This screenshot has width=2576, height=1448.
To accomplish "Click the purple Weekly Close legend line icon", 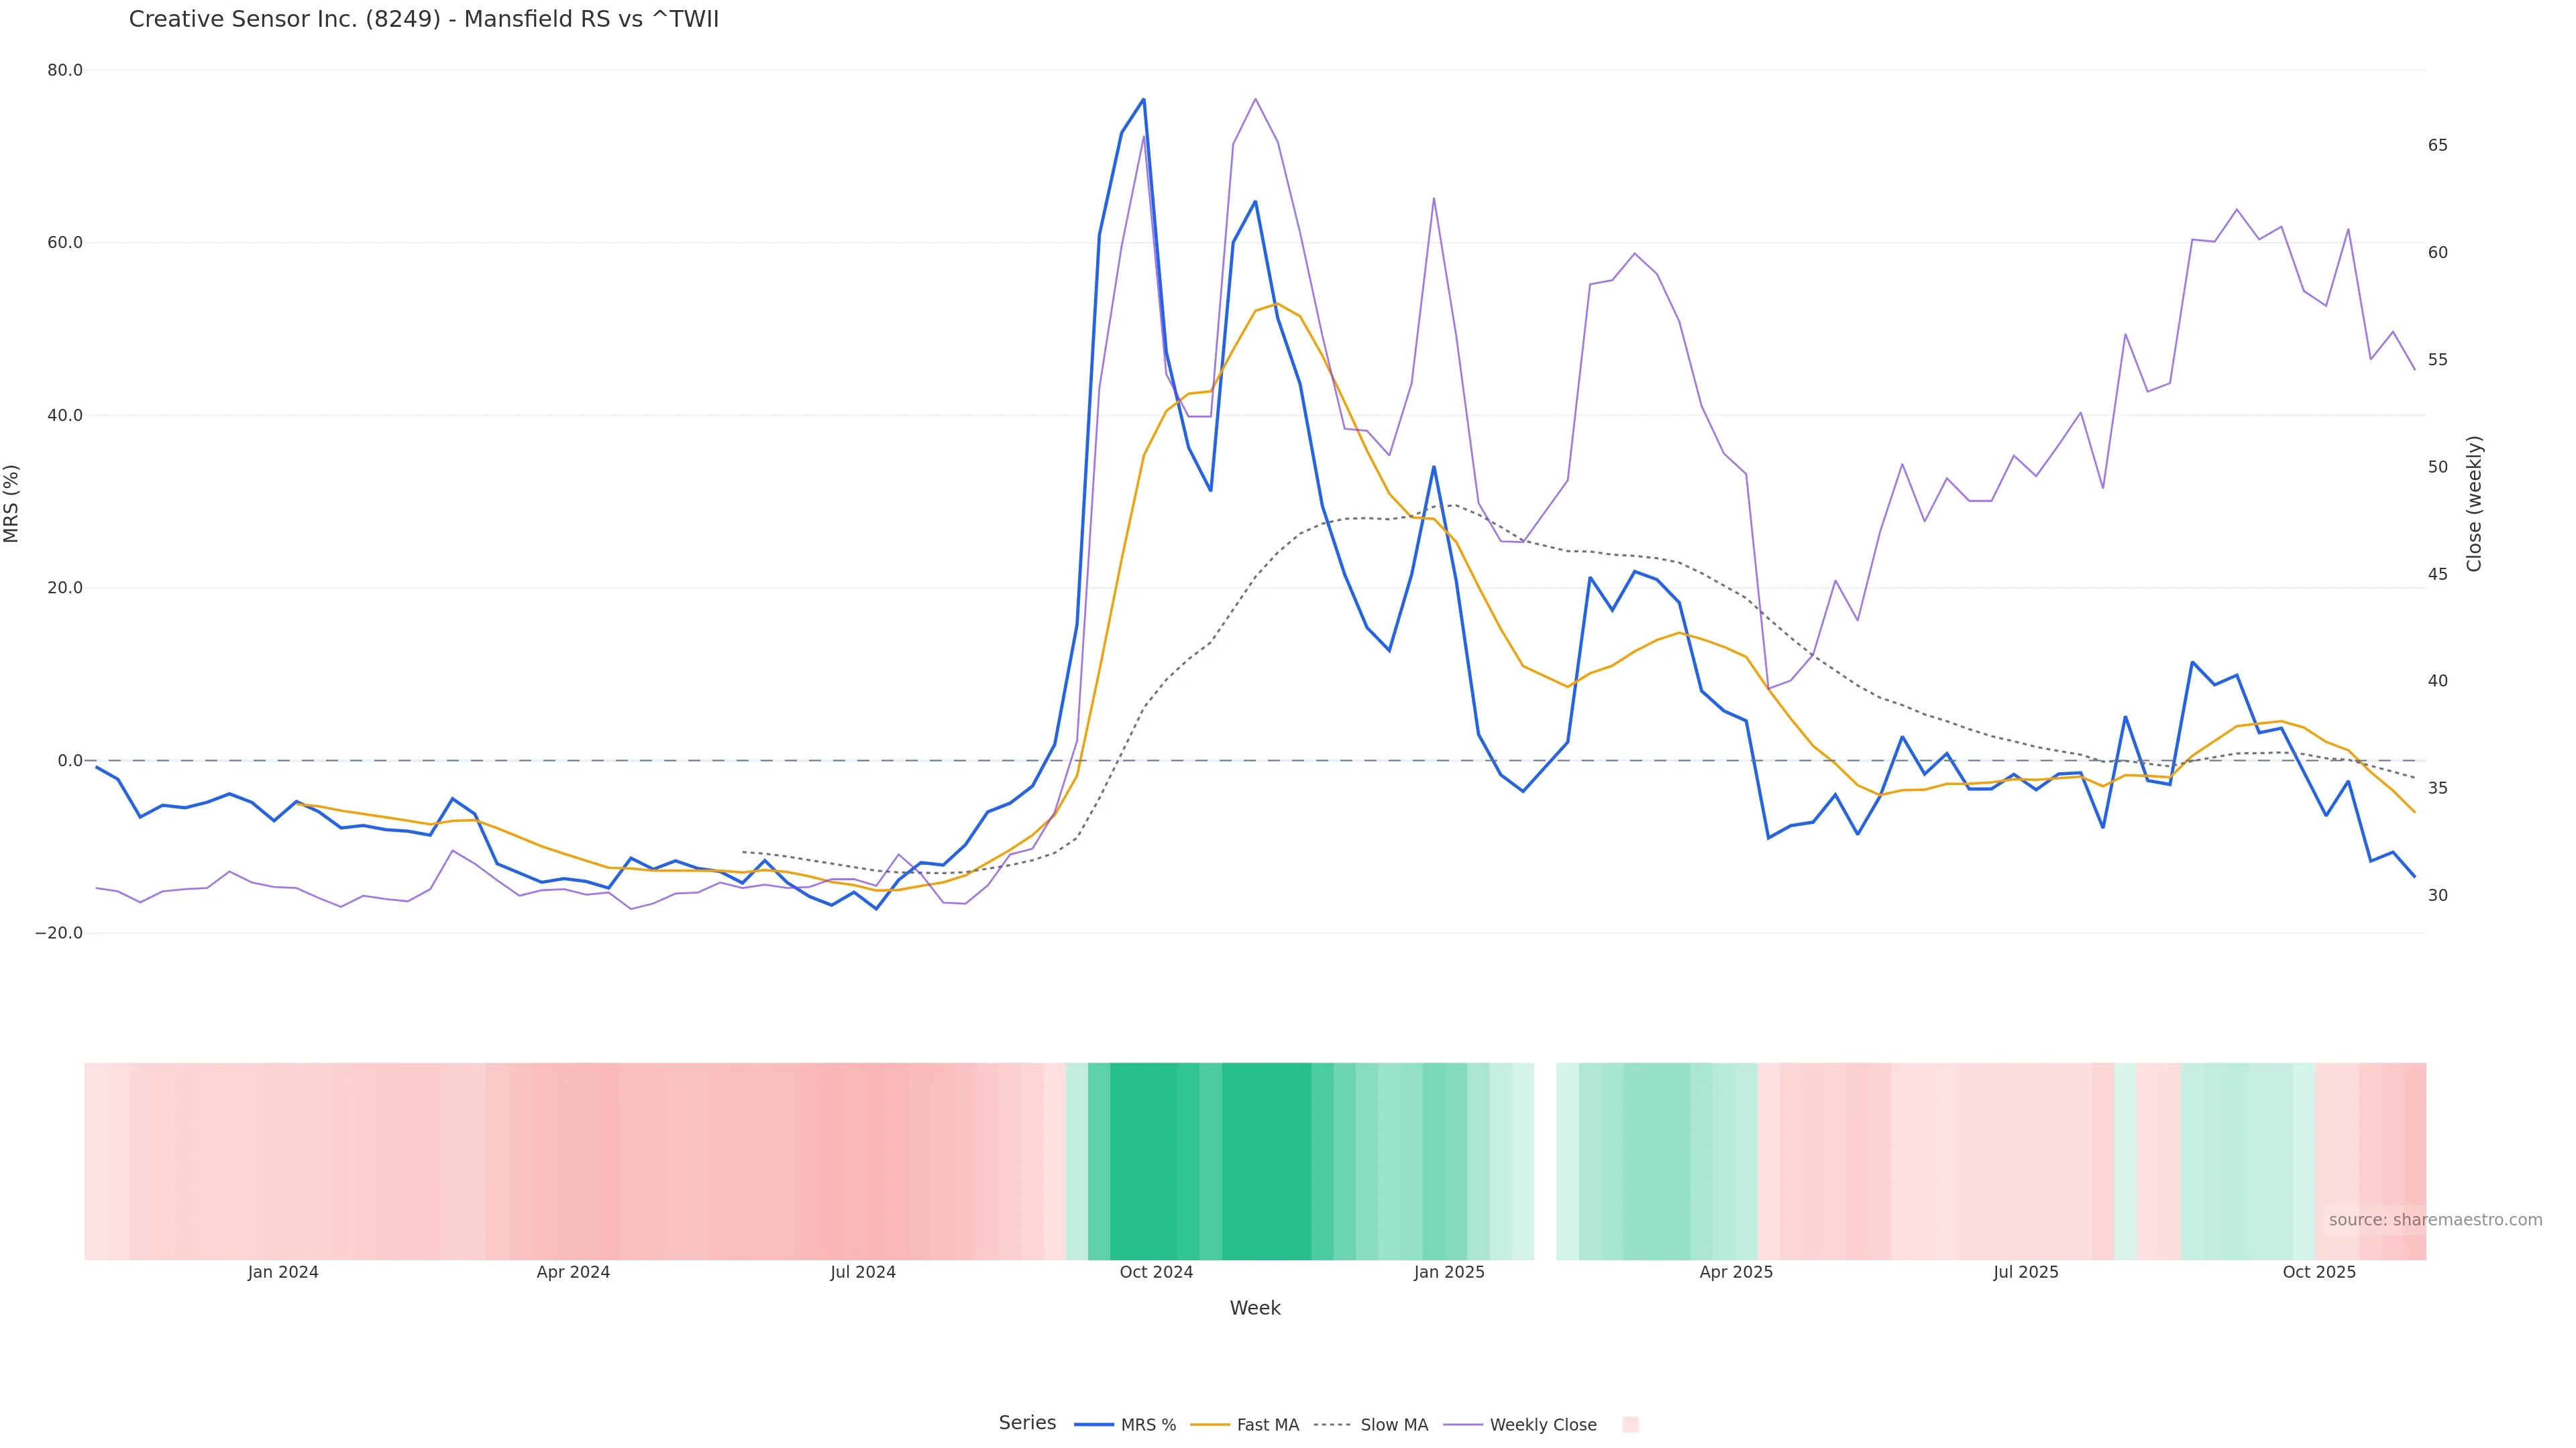I will [1463, 1425].
